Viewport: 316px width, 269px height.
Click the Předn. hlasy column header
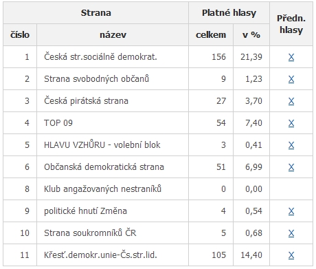tap(291, 24)
